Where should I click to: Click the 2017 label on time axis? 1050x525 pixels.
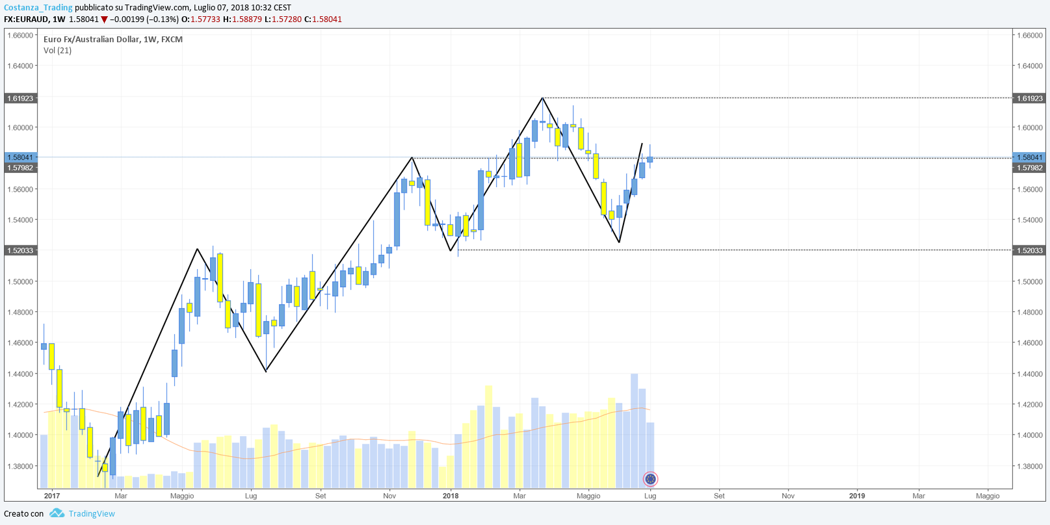[52, 496]
